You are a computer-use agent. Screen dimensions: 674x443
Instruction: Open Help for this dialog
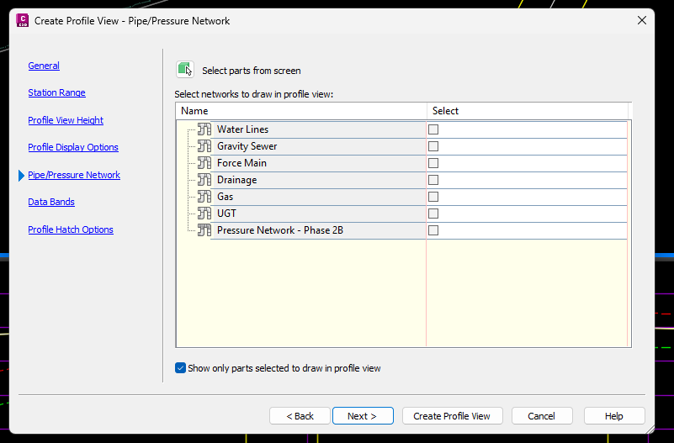tap(614, 416)
